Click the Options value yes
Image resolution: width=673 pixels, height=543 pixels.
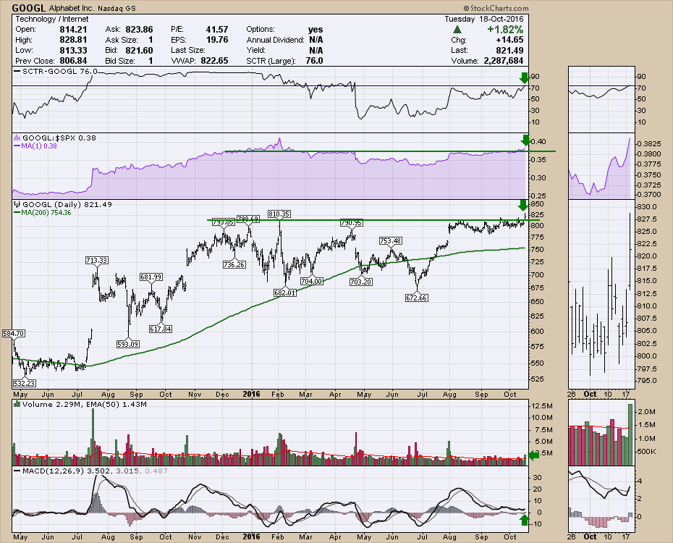coord(316,30)
